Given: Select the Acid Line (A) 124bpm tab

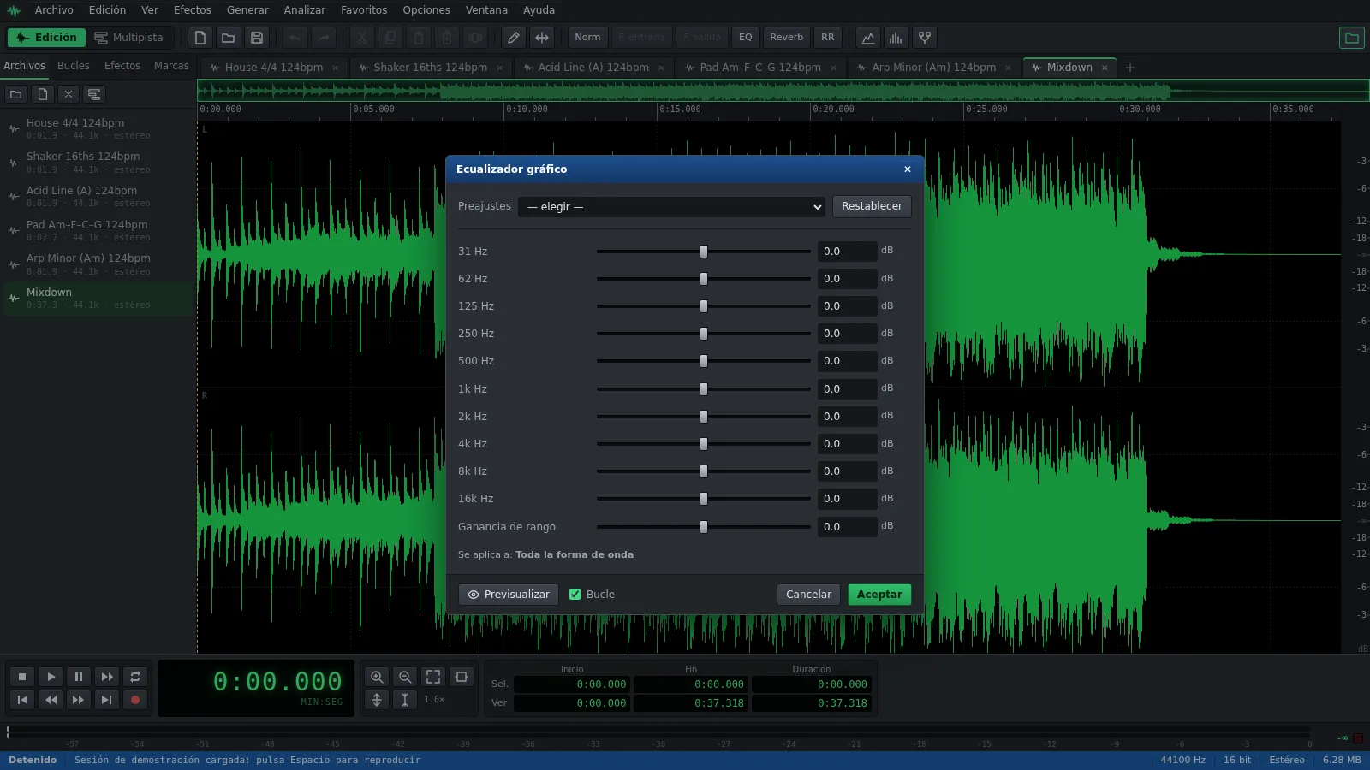Looking at the screenshot, I should click(593, 68).
